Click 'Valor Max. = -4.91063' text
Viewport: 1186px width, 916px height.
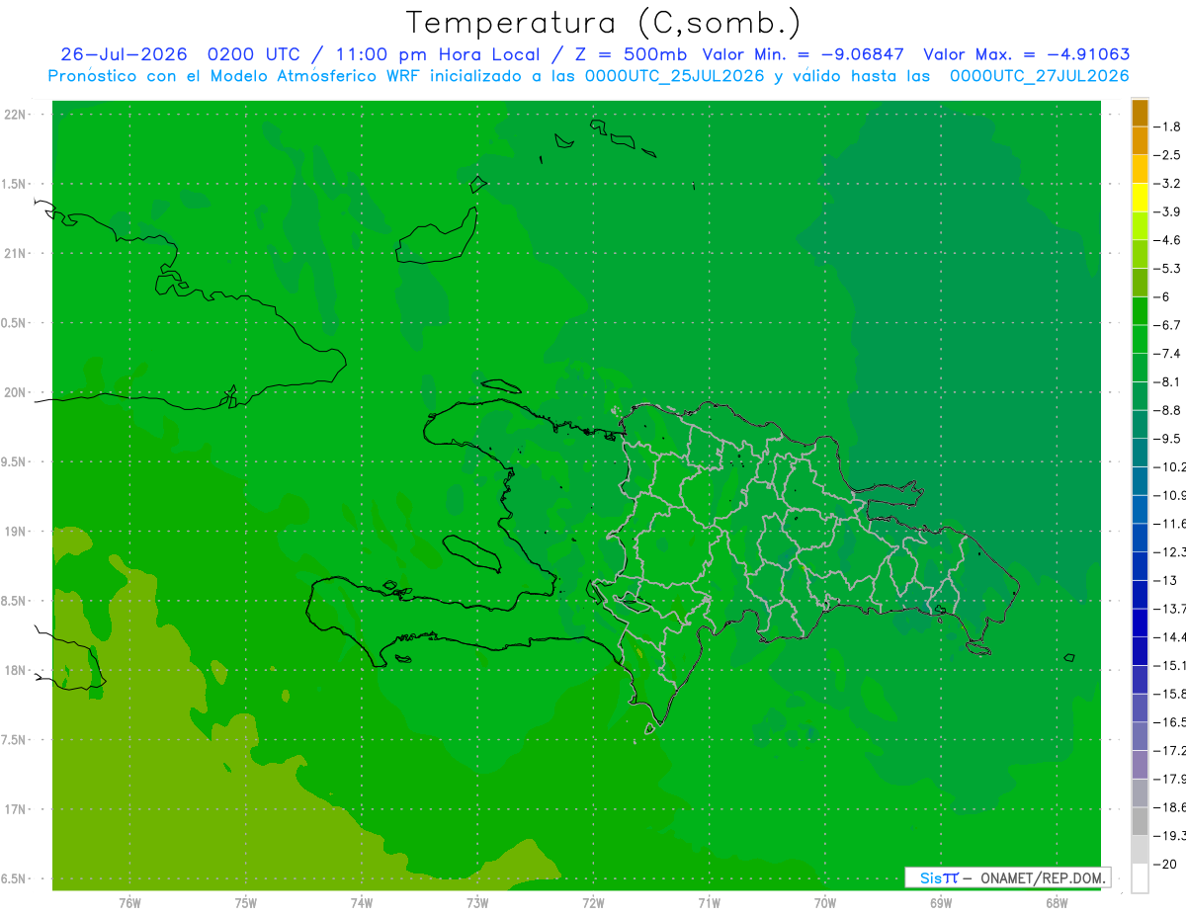(x=1026, y=54)
